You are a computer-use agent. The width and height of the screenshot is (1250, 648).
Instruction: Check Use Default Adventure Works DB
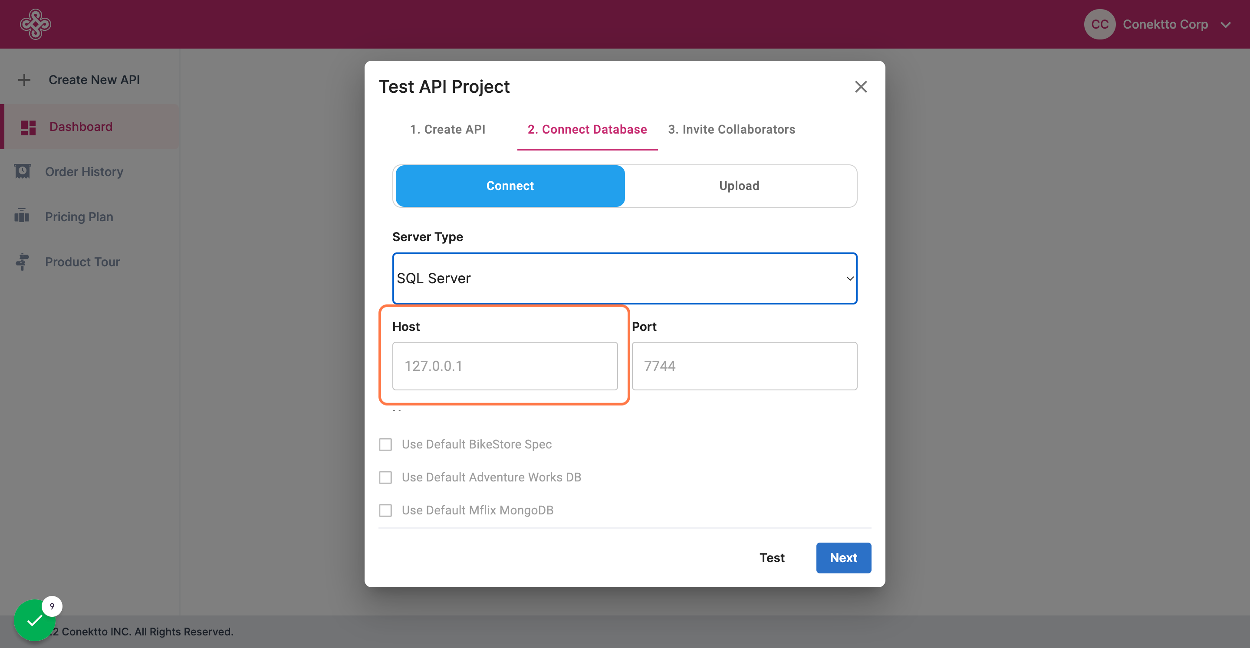click(x=385, y=477)
